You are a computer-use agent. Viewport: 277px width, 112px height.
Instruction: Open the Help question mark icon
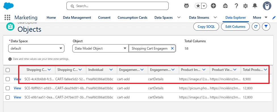pyautogui.click(x=236, y=6)
